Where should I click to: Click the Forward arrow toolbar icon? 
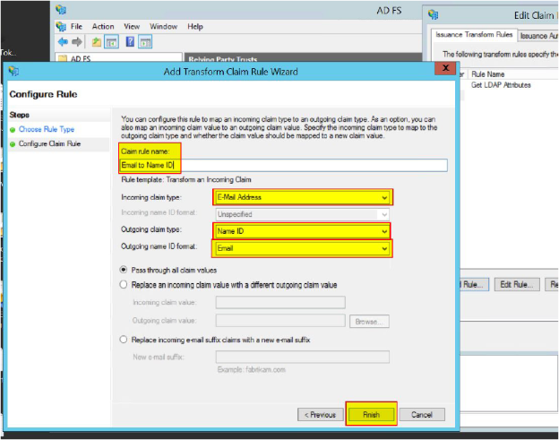77,42
